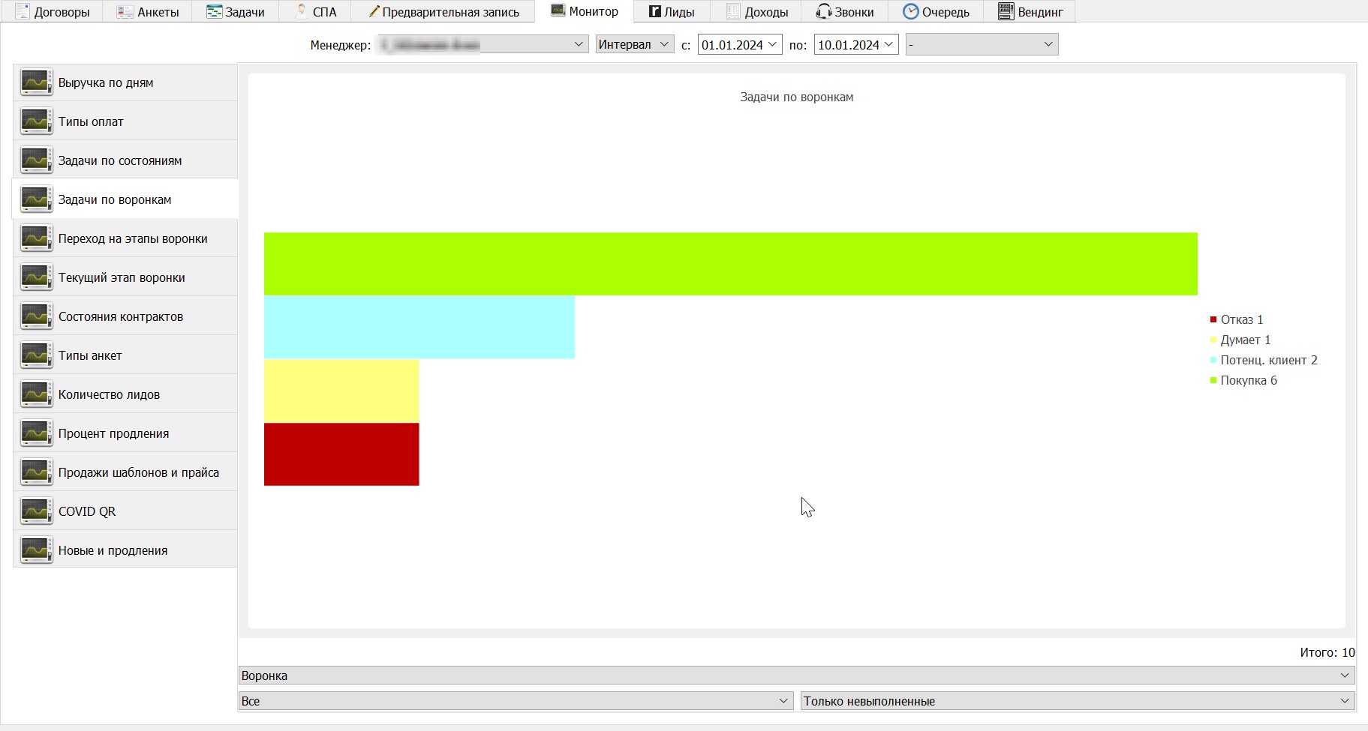Click the Предварительная запись pencil icon

tap(374, 10)
